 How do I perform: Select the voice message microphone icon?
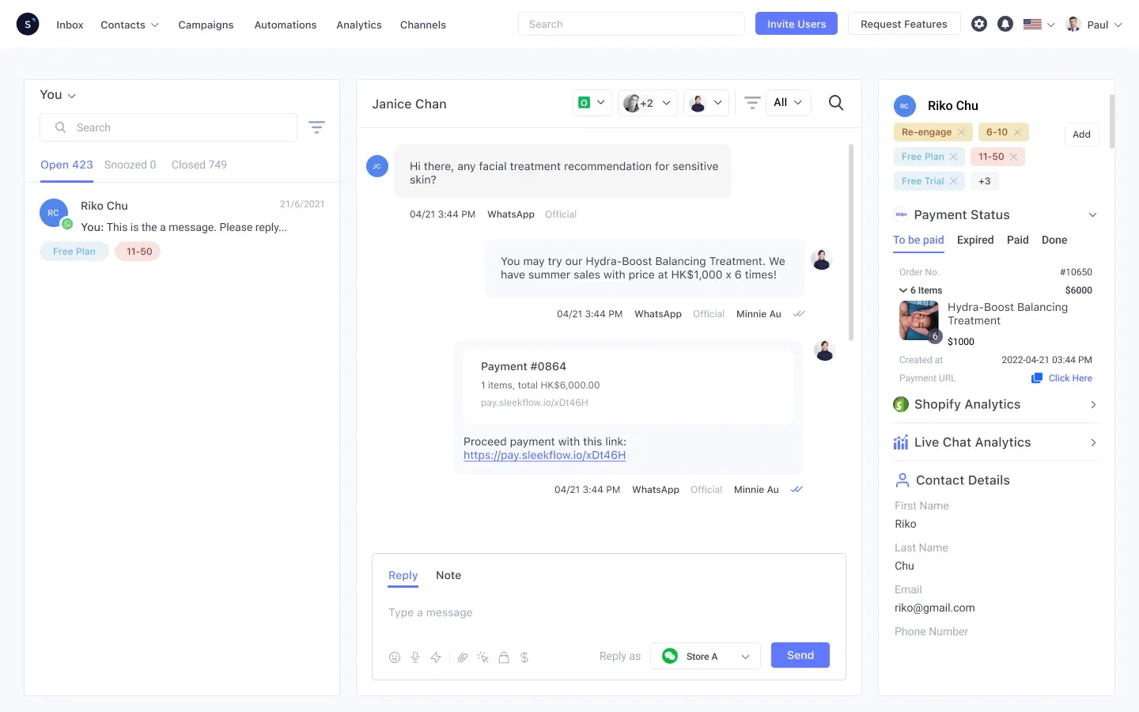[415, 657]
